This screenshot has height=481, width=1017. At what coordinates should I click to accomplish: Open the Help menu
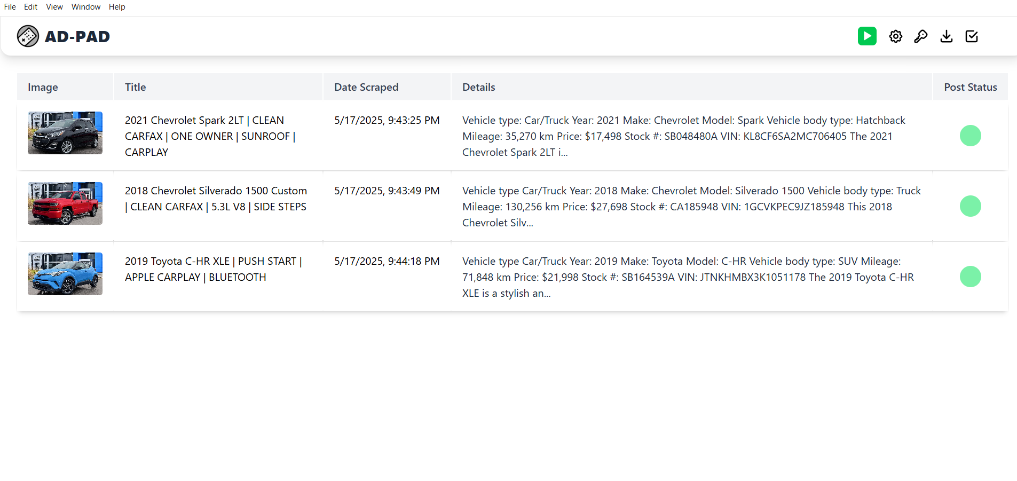click(x=117, y=7)
